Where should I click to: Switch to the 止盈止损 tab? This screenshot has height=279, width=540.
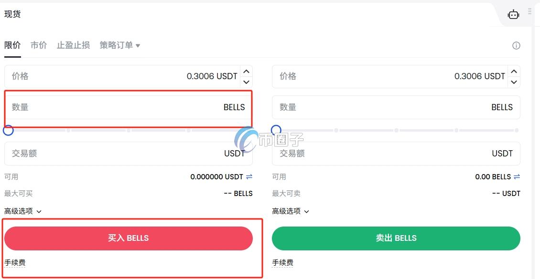[73, 45]
